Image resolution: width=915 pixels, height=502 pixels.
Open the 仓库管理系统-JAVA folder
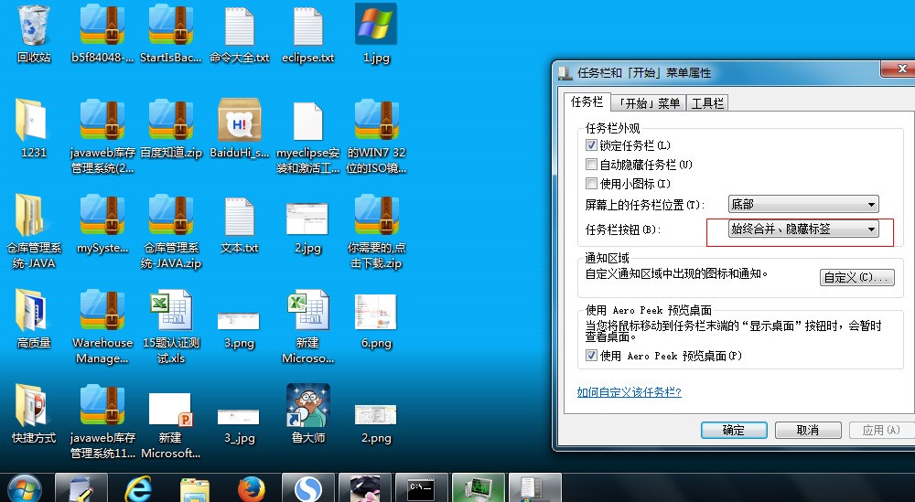[x=29, y=215]
